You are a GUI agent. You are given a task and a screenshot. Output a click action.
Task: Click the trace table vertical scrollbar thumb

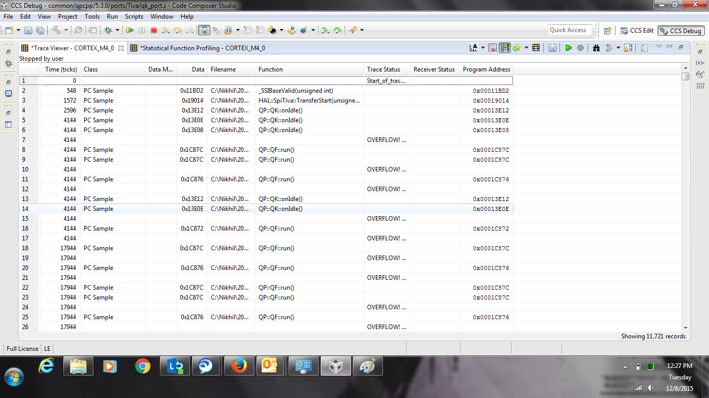click(686, 76)
